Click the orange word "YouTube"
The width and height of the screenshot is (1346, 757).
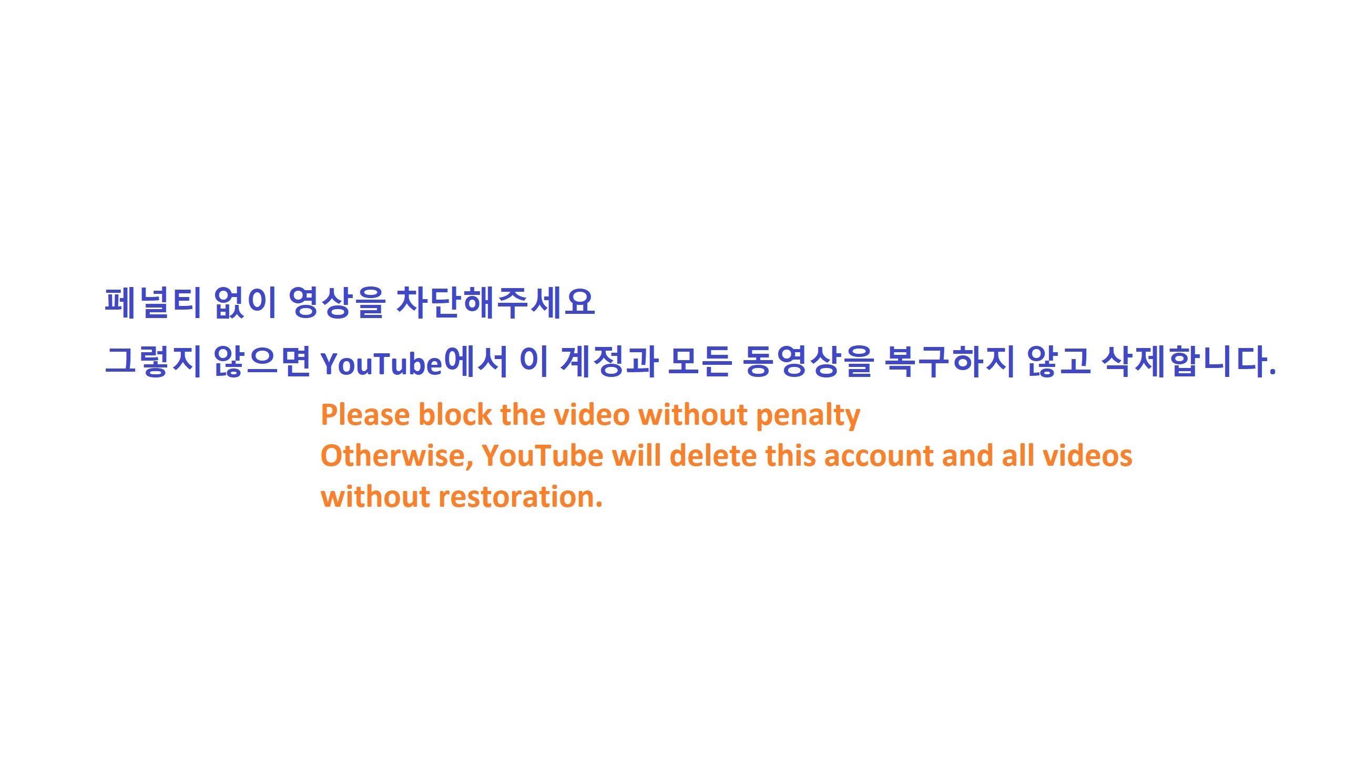[543, 455]
